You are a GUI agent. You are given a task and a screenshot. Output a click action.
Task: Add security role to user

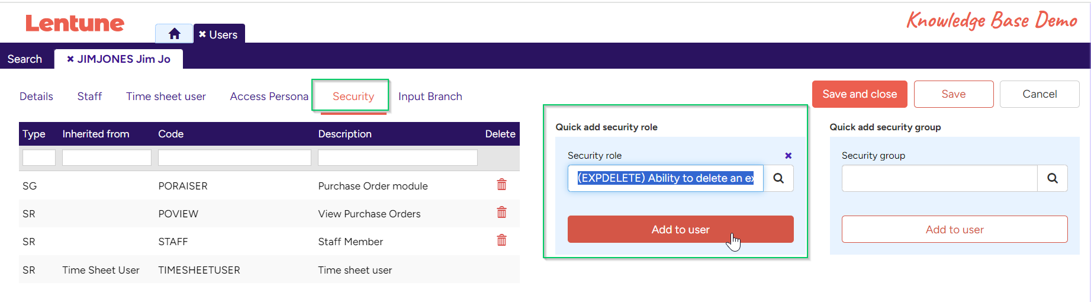(680, 229)
